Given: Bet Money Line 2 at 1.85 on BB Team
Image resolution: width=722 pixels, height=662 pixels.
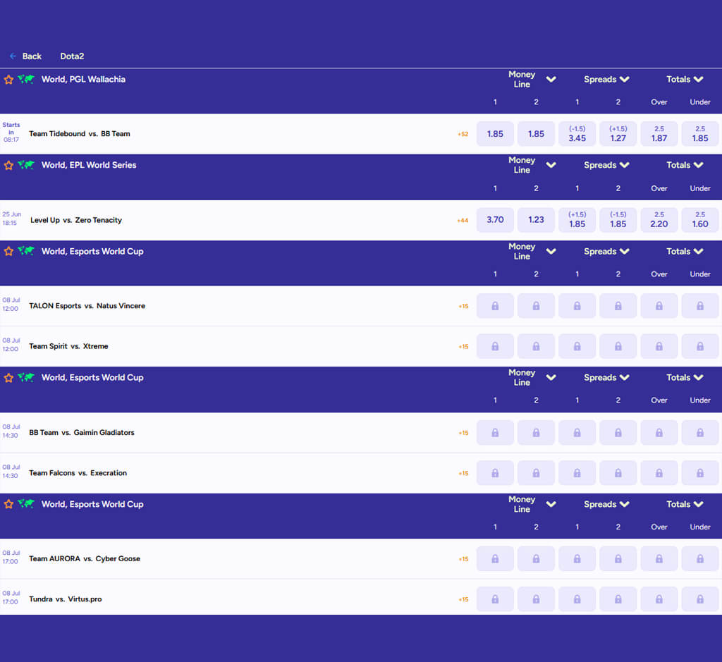Looking at the screenshot, I should 536,134.
